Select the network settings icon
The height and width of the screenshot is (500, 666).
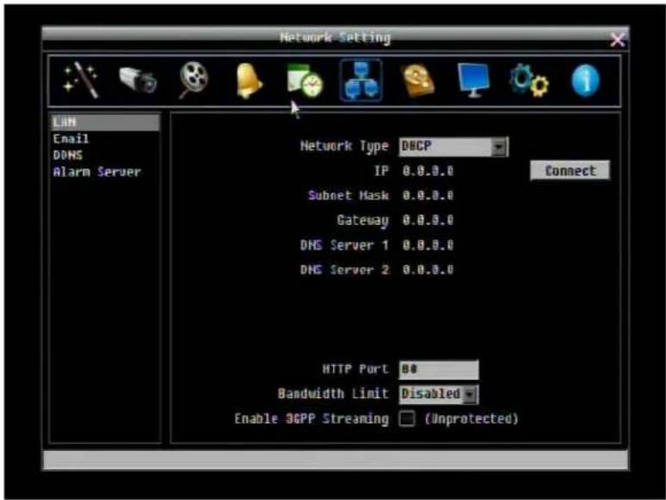361,81
